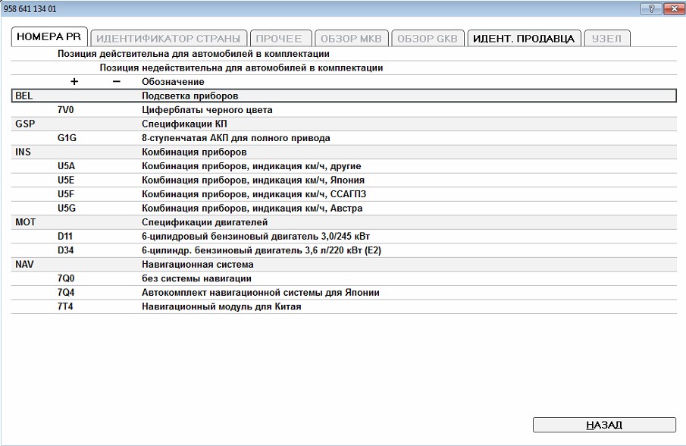Select the ПРОЧЕЕ tab
This screenshot has width=686, height=446.
point(279,39)
